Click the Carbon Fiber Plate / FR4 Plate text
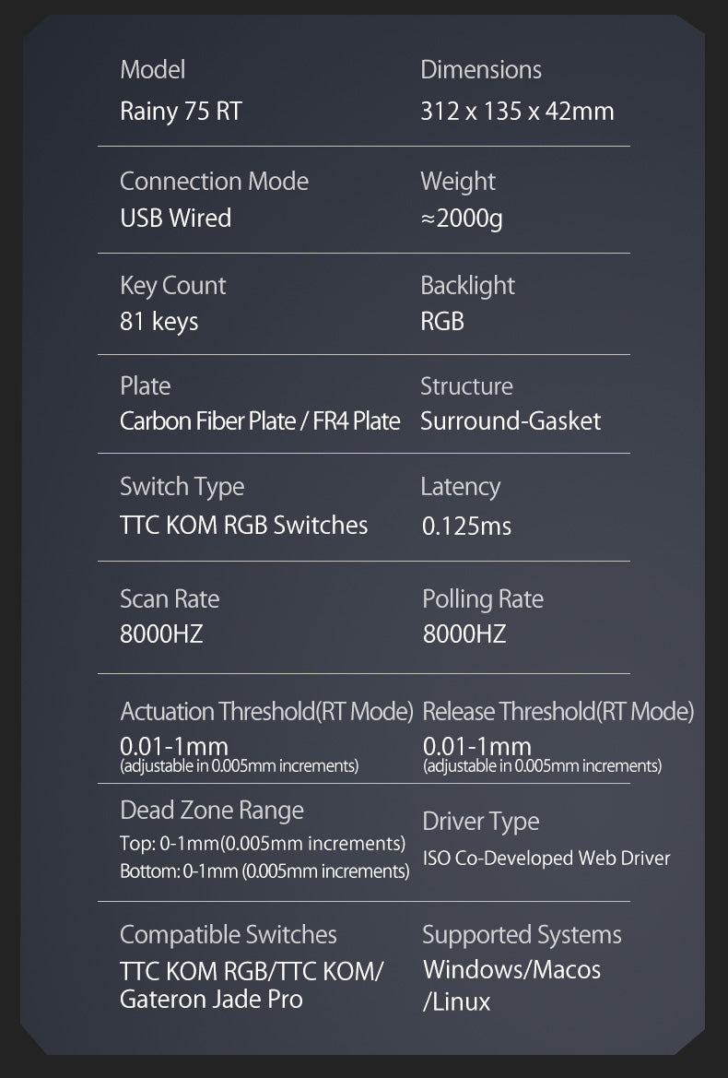Image resolution: width=728 pixels, height=1078 pixels. [x=260, y=421]
